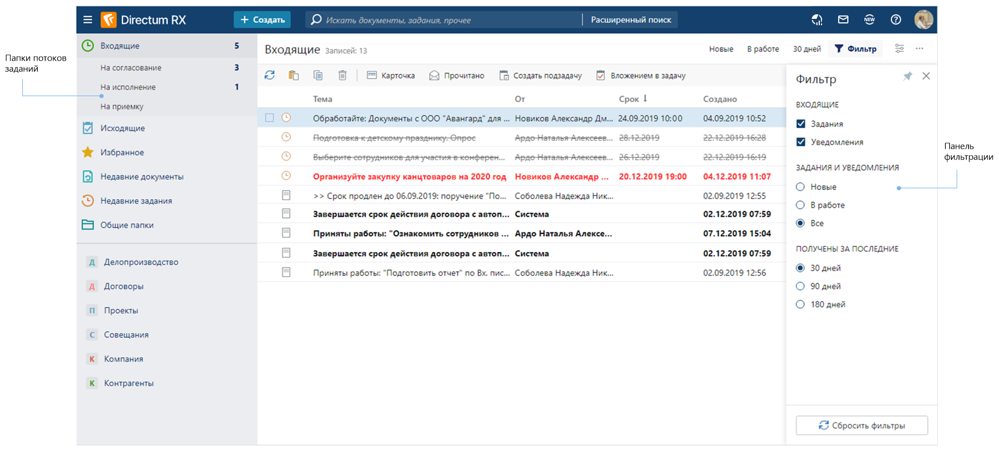The height and width of the screenshot is (451, 999).
Task: Click the Расширенный поиск button
Action: 631,20
